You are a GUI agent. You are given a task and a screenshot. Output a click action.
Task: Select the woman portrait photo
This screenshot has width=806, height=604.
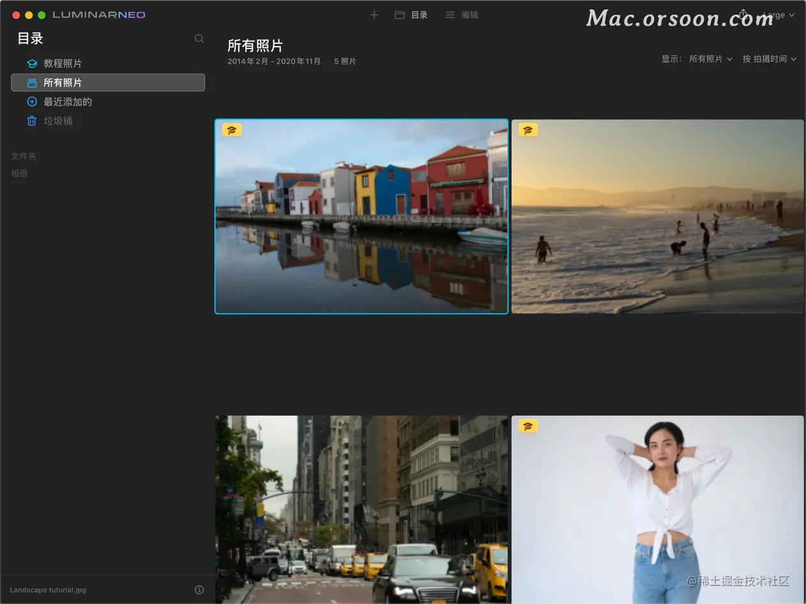tap(658, 510)
